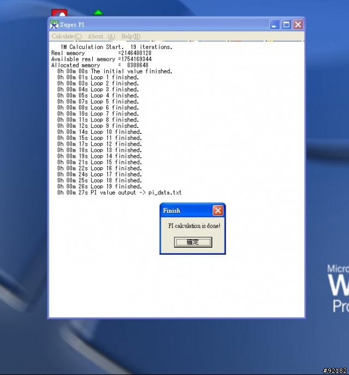Select the 'Loop 15 finished.' line

click(x=99, y=162)
